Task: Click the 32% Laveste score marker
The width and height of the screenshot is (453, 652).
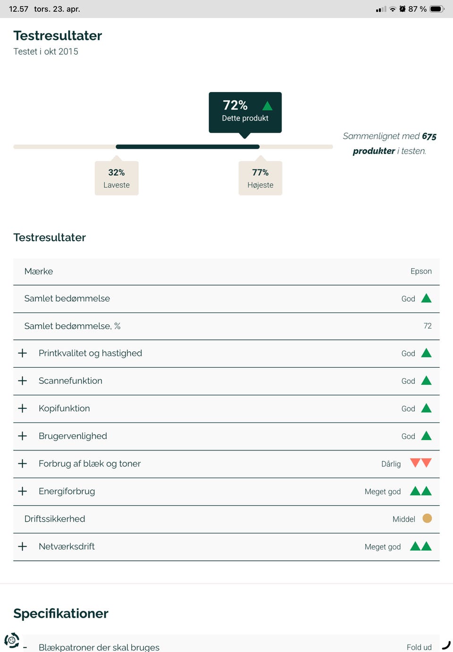Action: 117,178
